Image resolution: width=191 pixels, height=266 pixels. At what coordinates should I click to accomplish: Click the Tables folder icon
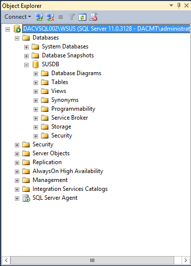(x=45, y=82)
